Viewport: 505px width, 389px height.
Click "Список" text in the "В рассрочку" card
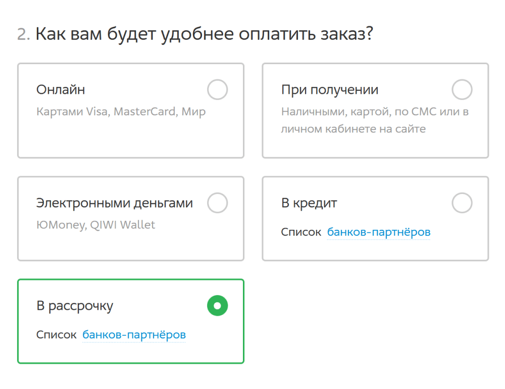pyautogui.click(x=56, y=335)
